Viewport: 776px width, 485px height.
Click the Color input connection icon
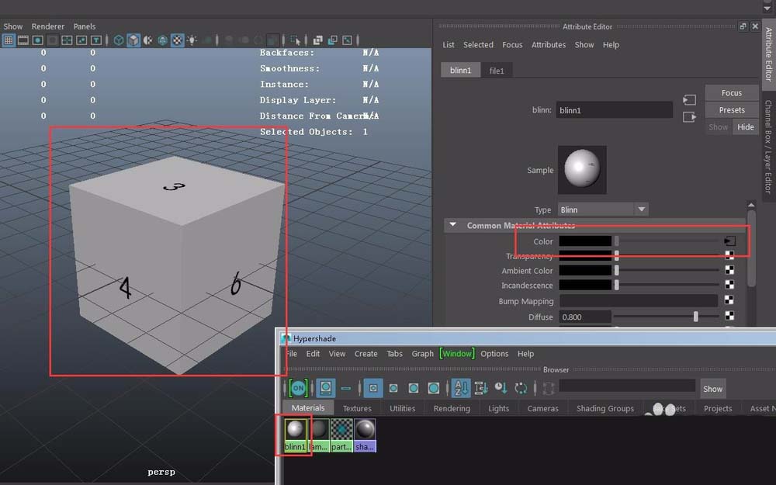729,241
